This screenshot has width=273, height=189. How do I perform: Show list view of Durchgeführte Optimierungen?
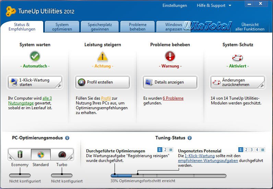[171, 150]
